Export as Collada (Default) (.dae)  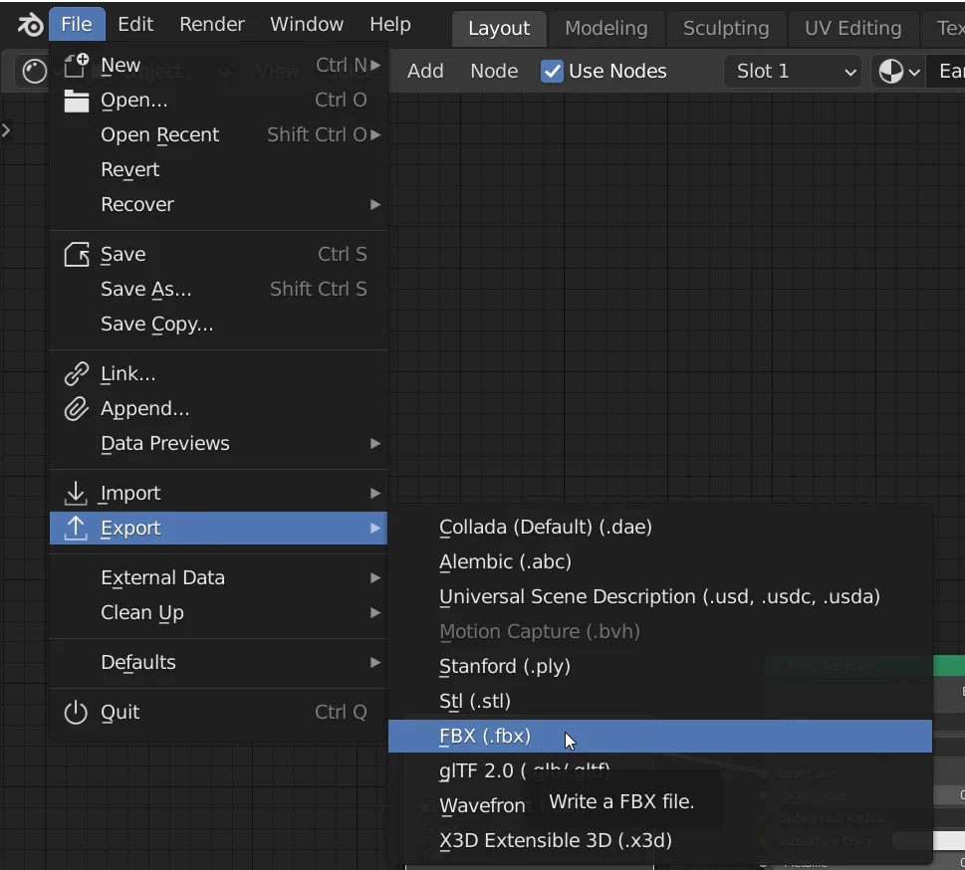[x=660, y=528]
